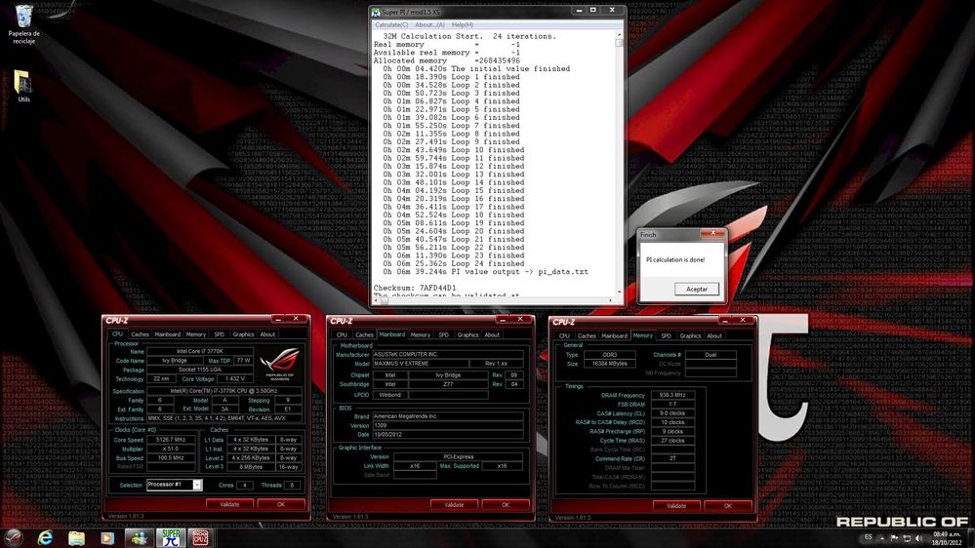Click the Loop 24 finished line
Screen dimensions: 975x548
pos(453,263)
